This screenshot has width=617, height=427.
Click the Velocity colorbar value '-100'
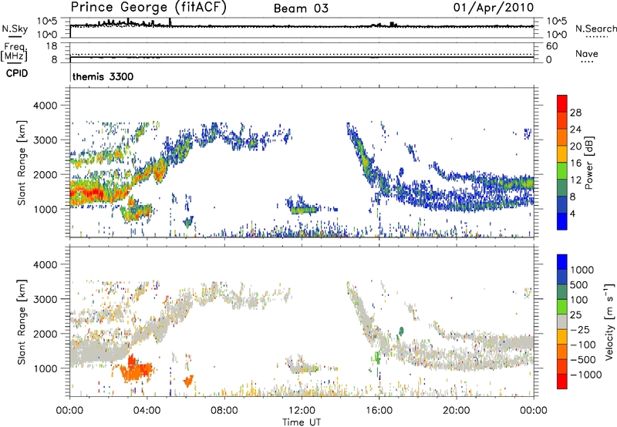[582, 345]
